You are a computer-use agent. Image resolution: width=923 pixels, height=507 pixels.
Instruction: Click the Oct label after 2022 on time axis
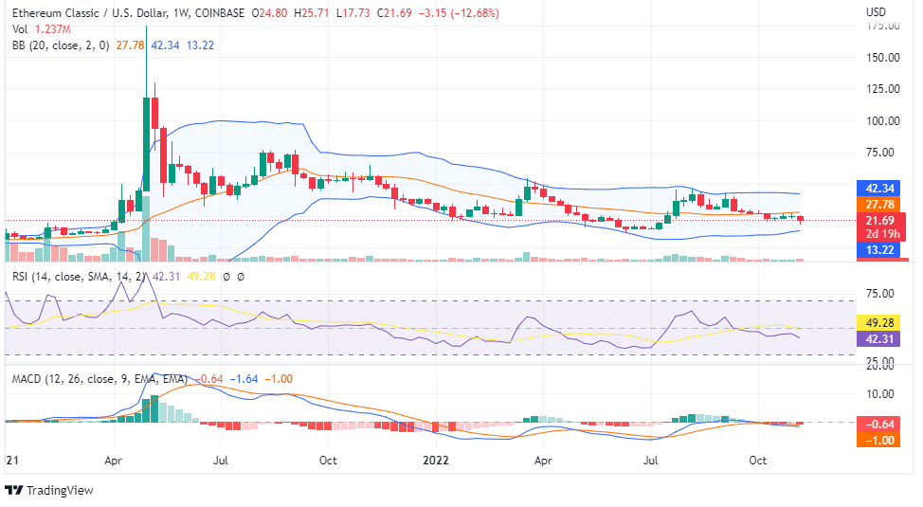point(757,460)
